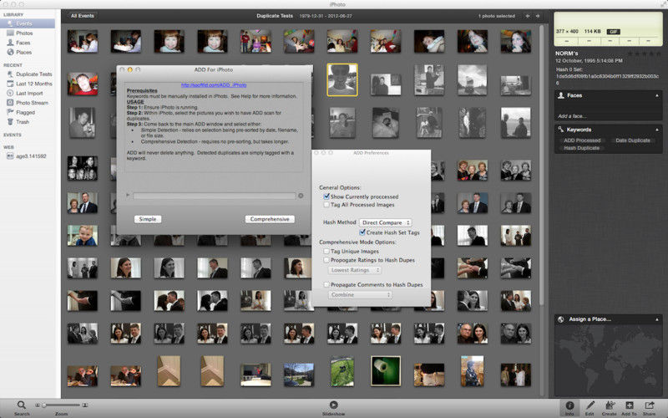Toggle Show Currently processed checkbox
The image size is (668, 418).
[x=326, y=196]
